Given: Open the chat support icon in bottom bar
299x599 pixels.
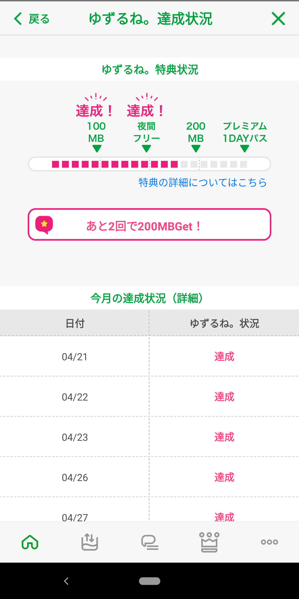Looking at the screenshot, I should coord(150,542).
